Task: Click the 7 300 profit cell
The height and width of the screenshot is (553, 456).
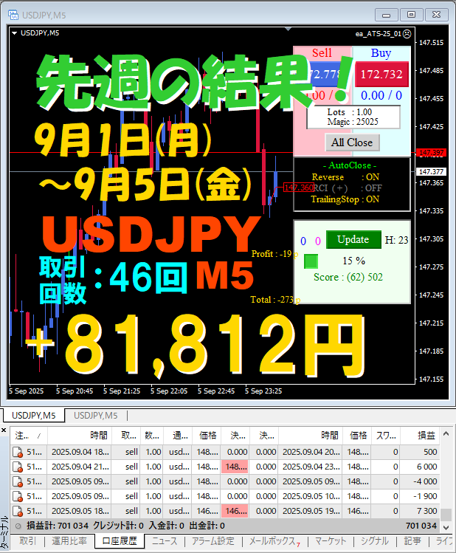Action: point(420,511)
